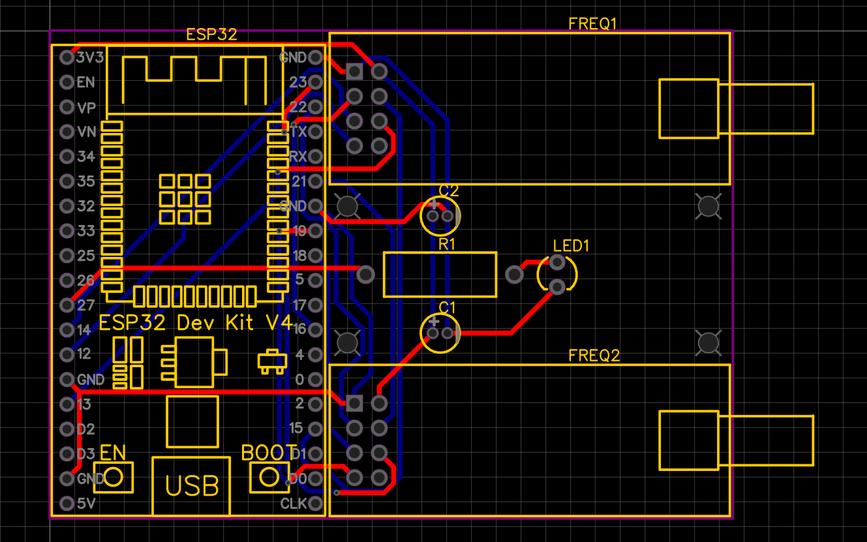Pick the RX pin pad

[x=316, y=157]
